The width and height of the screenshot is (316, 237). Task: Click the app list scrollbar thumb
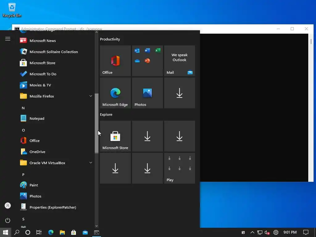(97, 123)
